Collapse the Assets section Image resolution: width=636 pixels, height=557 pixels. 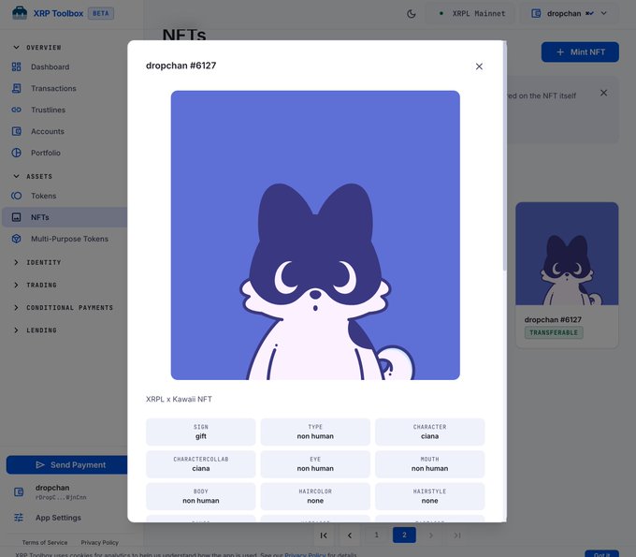coord(34,176)
